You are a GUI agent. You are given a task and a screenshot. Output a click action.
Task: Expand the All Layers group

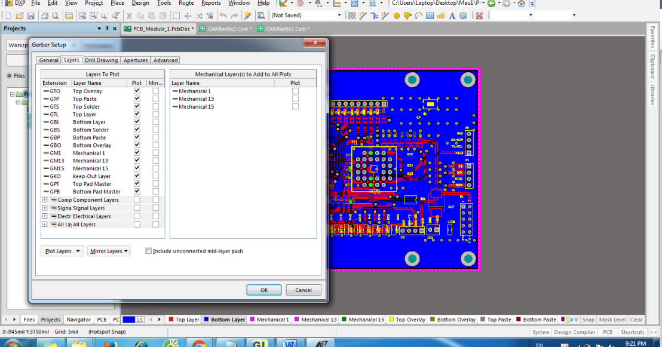point(44,224)
